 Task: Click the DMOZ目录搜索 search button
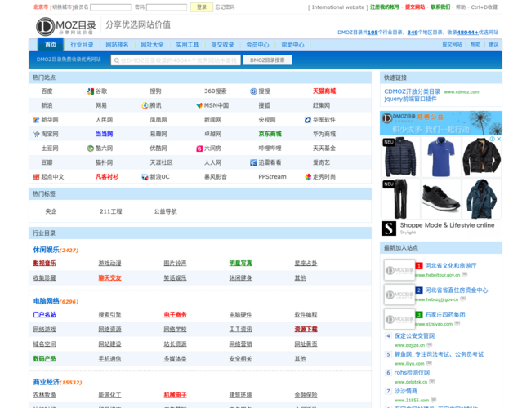267,60
